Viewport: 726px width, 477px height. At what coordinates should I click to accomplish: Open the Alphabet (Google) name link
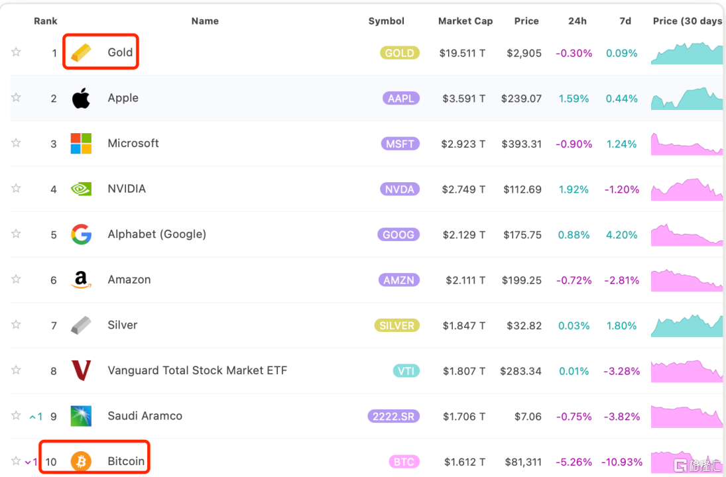[157, 234]
